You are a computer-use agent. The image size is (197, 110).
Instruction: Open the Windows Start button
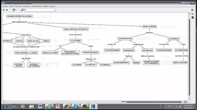point(5,106)
